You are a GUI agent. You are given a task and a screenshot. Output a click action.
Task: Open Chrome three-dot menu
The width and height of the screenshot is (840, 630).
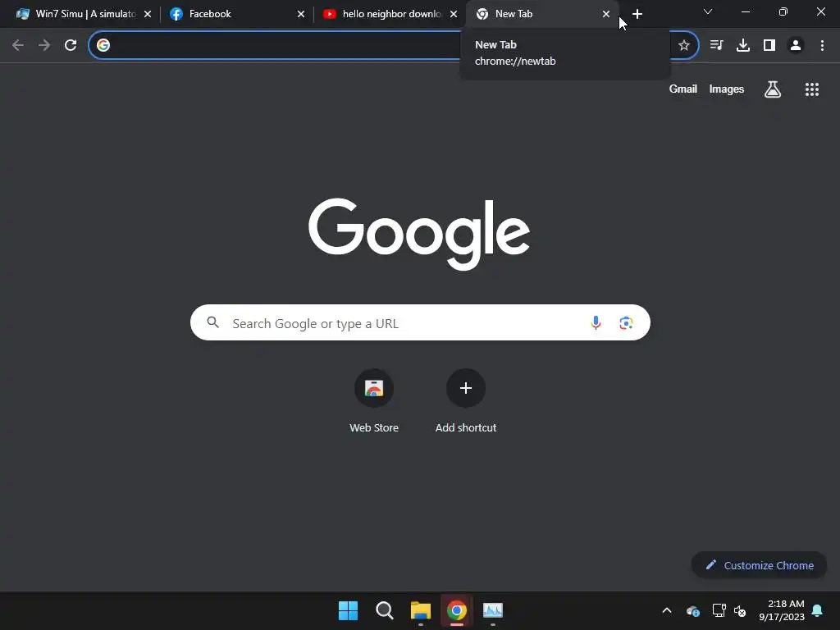[822, 45]
